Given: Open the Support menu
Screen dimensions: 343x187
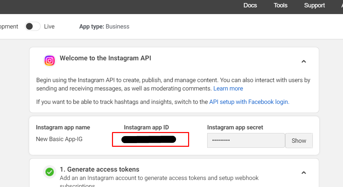Looking at the screenshot, I should [315, 5].
